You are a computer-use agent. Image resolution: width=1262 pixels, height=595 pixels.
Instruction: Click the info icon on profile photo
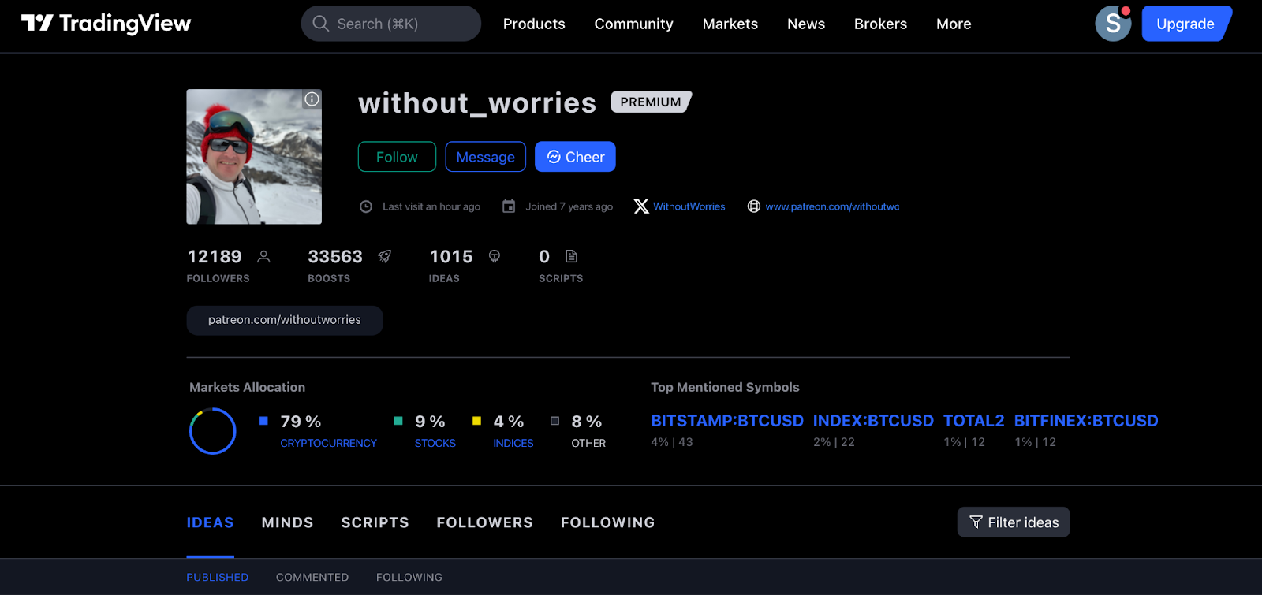(x=312, y=99)
